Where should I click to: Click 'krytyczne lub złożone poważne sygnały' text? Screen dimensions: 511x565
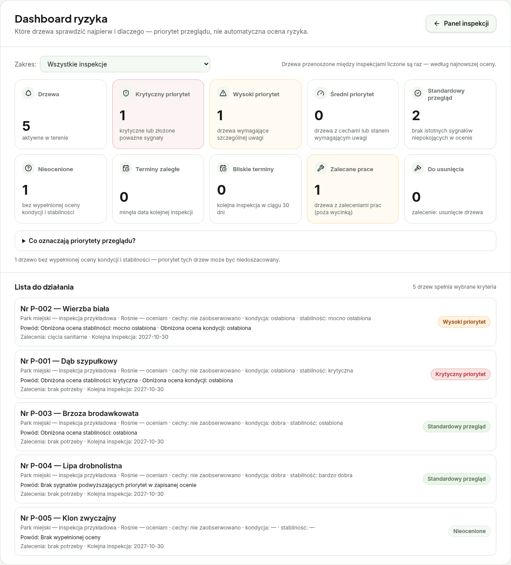pos(147,134)
